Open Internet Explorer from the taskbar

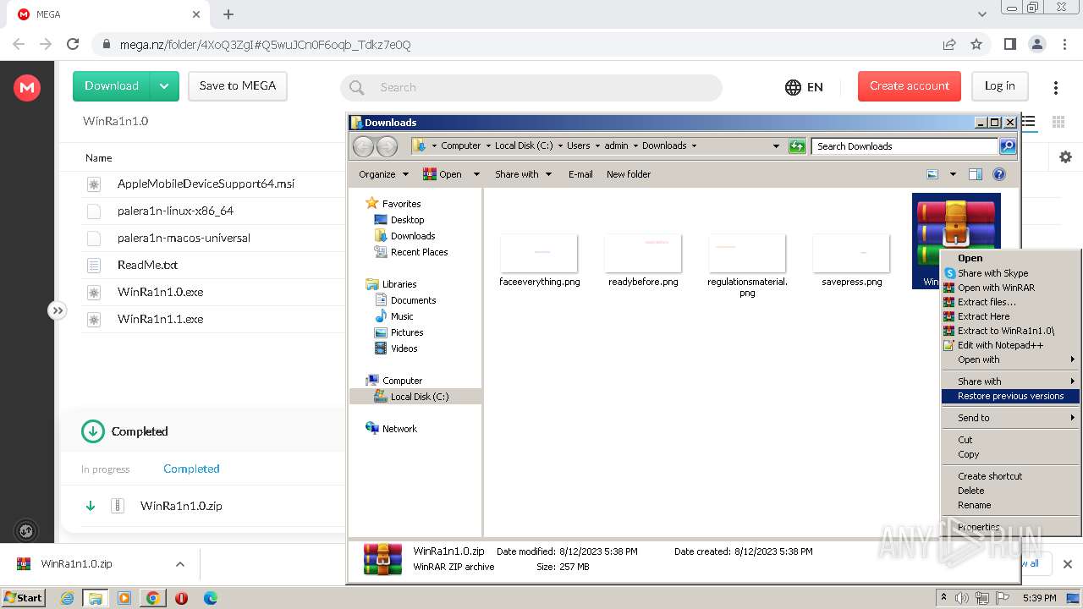click(67, 598)
